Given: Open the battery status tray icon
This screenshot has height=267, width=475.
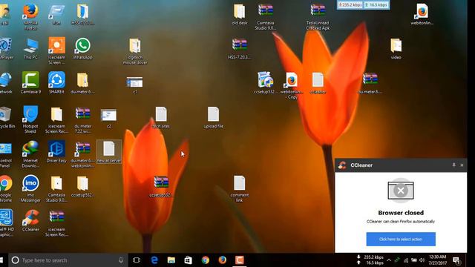Looking at the screenshot, I should point(413,260).
